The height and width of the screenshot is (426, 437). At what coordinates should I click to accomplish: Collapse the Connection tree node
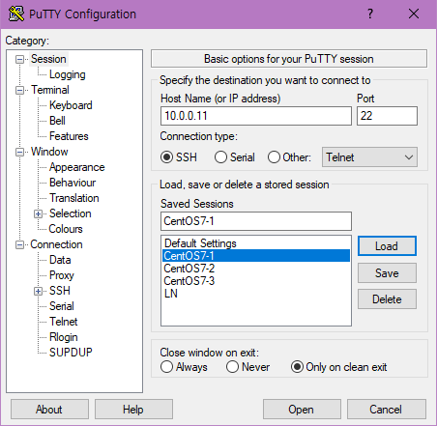coord(20,244)
